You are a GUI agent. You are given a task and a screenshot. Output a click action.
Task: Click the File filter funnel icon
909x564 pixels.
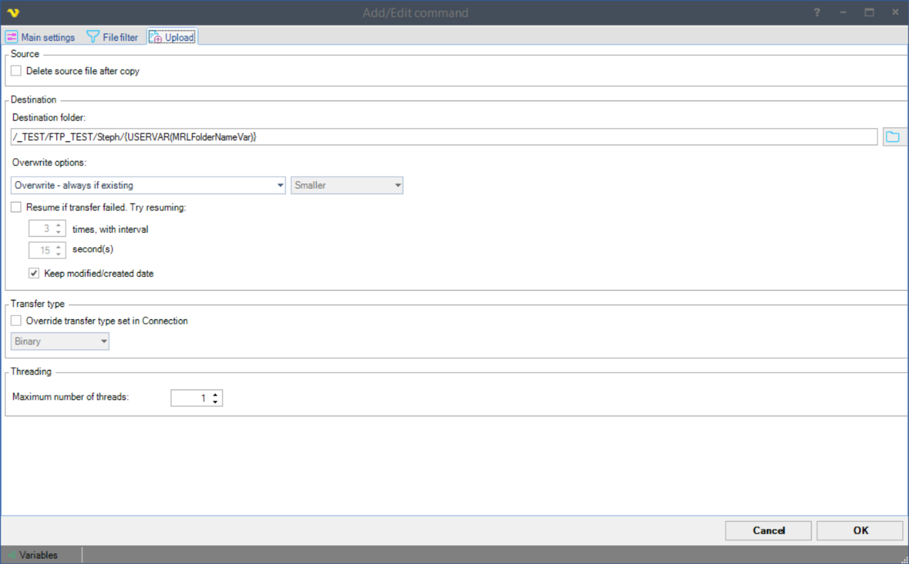click(x=93, y=37)
